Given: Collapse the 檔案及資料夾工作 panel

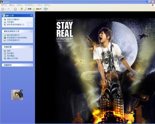Looking at the screenshot, I should (31, 31).
